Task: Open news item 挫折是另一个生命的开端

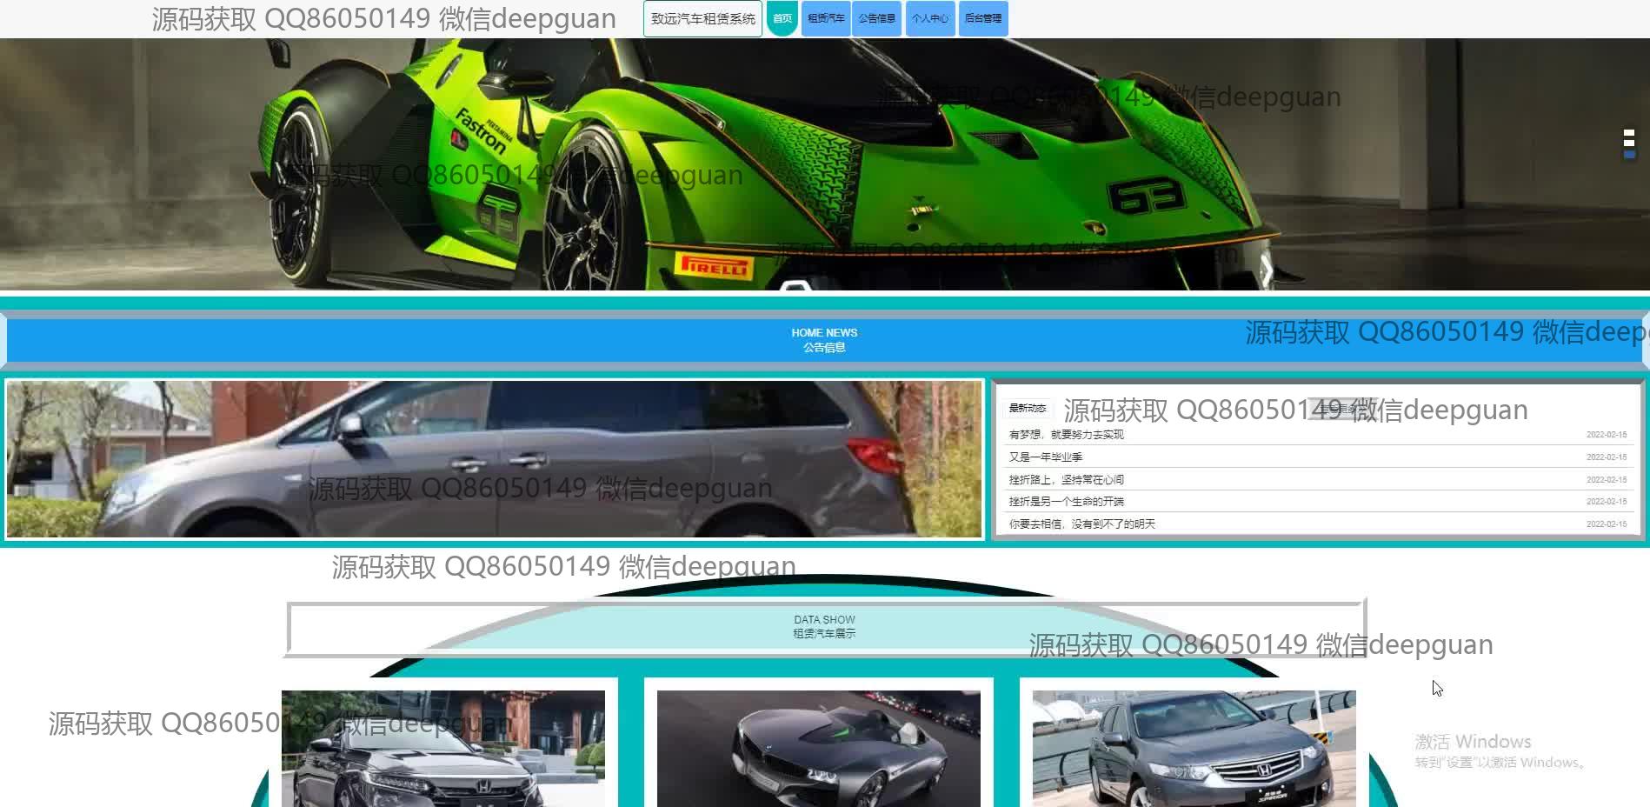Action: click(1066, 502)
